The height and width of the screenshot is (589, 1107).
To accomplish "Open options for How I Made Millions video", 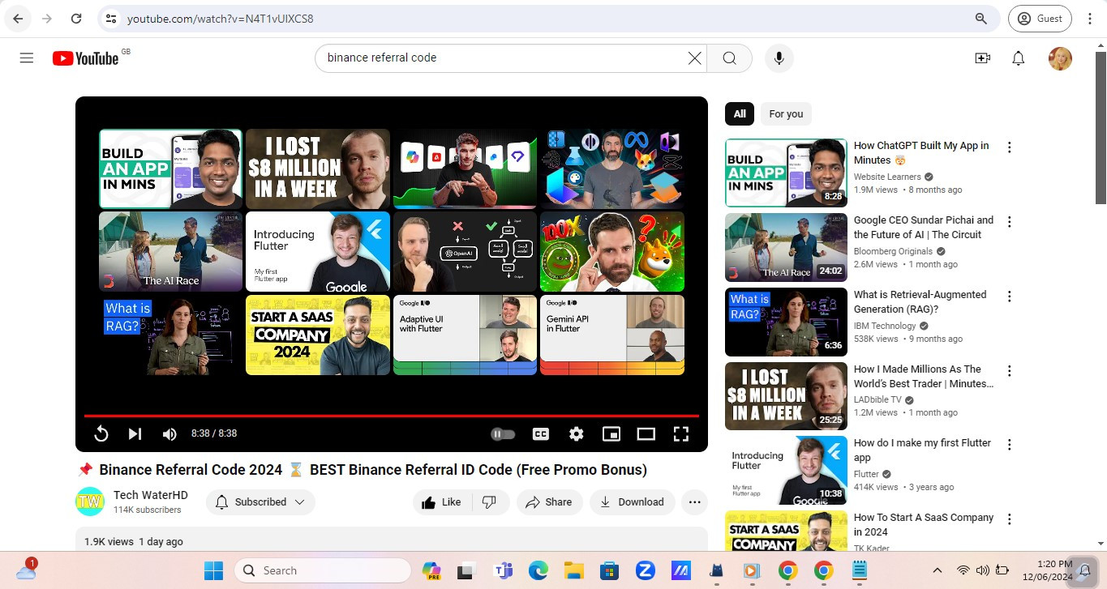I will [x=1010, y=371].
